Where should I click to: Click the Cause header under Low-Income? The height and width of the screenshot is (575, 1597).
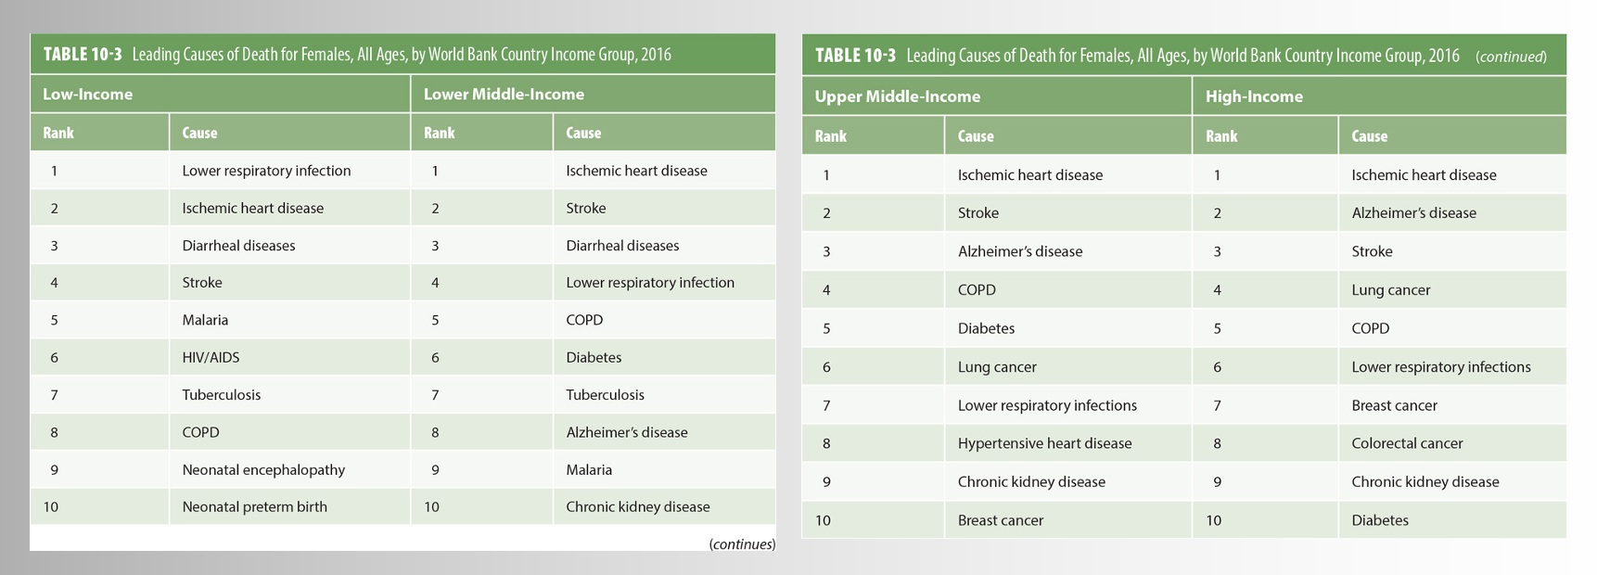pos(199,133)
